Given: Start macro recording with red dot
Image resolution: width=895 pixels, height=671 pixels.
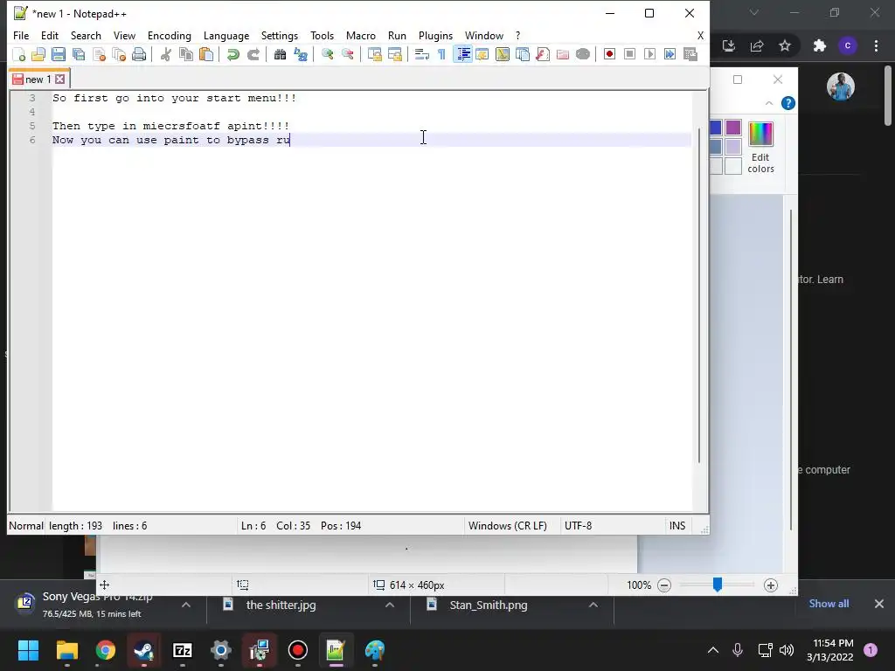Looking at the screenshot, I should [x=609, y=54].
